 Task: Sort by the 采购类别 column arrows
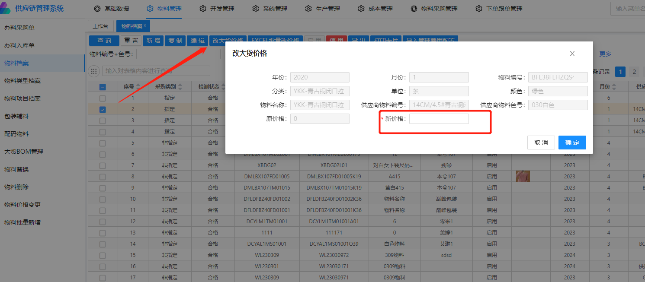[180, 87]
